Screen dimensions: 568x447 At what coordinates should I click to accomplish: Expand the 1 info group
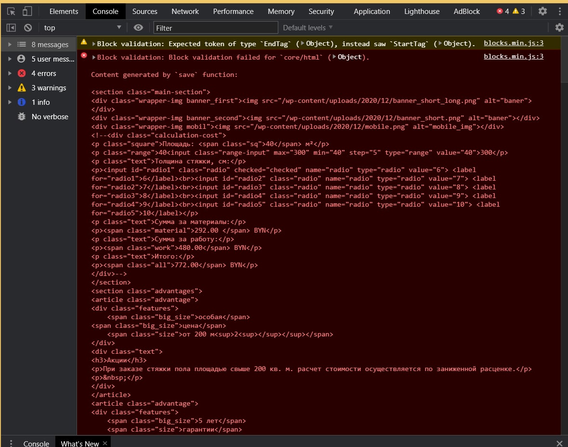10,102
